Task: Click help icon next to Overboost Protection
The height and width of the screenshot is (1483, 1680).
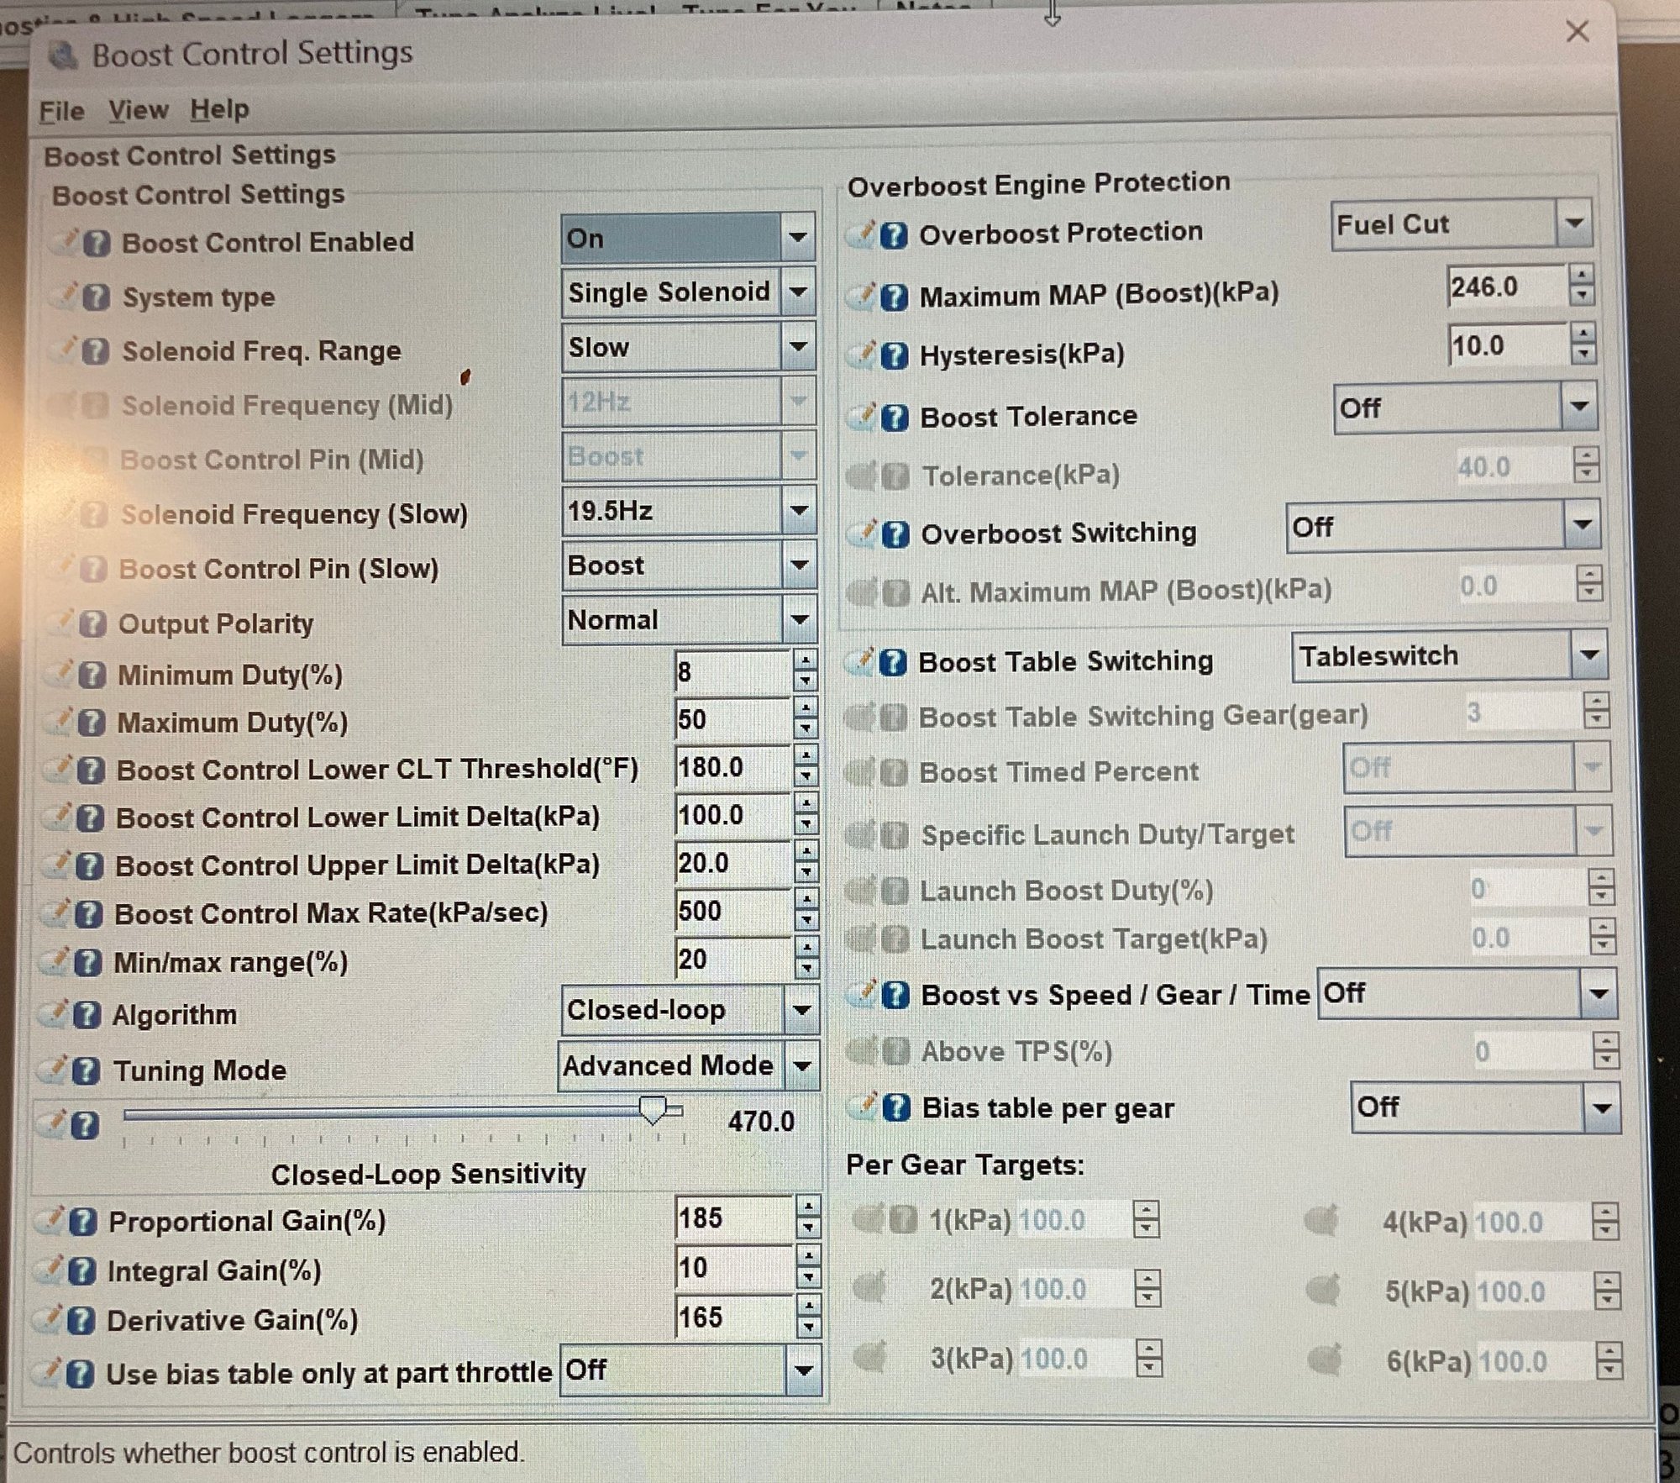Action: (x=894, y=235)
